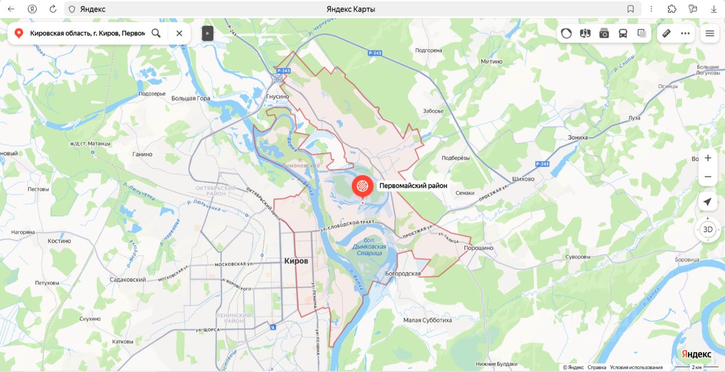Viewport: 725px width, 372px height.
Task: Click the red Первомайский район marker
Action: pyautogui.click(x=362, y=187)
